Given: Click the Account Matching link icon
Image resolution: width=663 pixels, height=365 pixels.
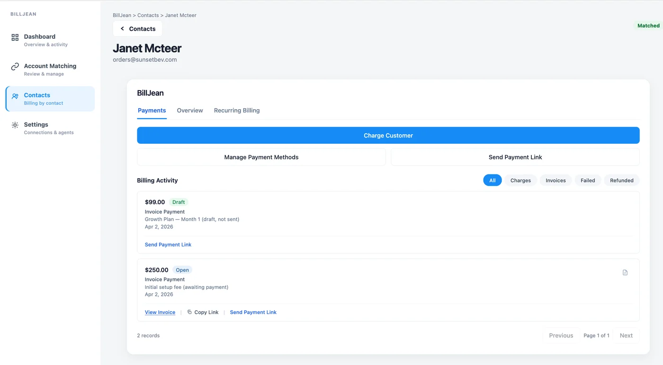Looking at the screenshot, I should click(x=15, y=67).
